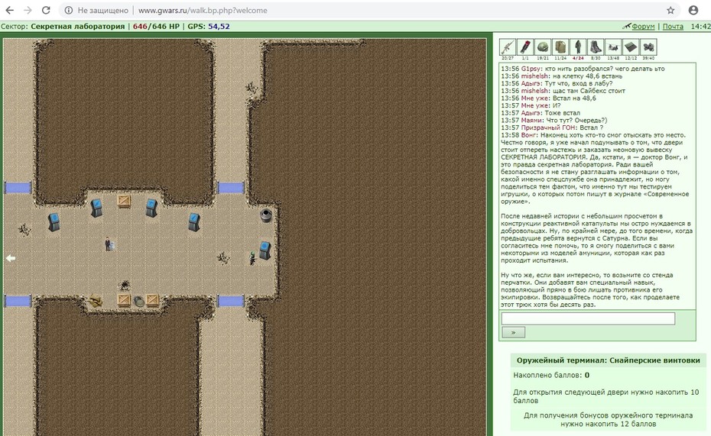Click Вонг name in chat message
The height and width of the screenshot is (436, 711).
[529, 135]
